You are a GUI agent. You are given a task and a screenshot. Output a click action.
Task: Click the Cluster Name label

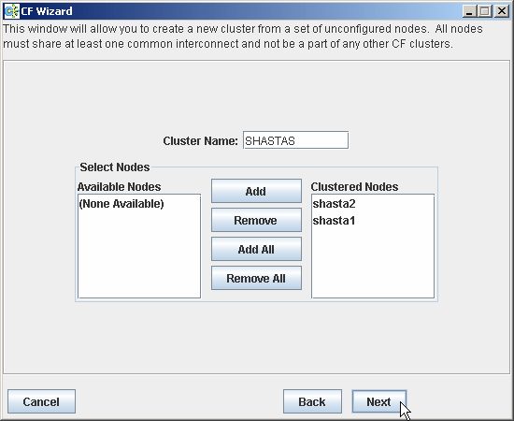point(200,140)
